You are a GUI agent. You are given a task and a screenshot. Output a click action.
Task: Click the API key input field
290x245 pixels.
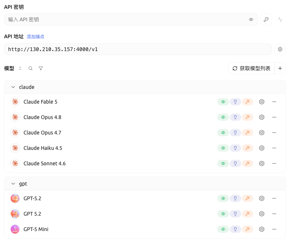point(131,19)
